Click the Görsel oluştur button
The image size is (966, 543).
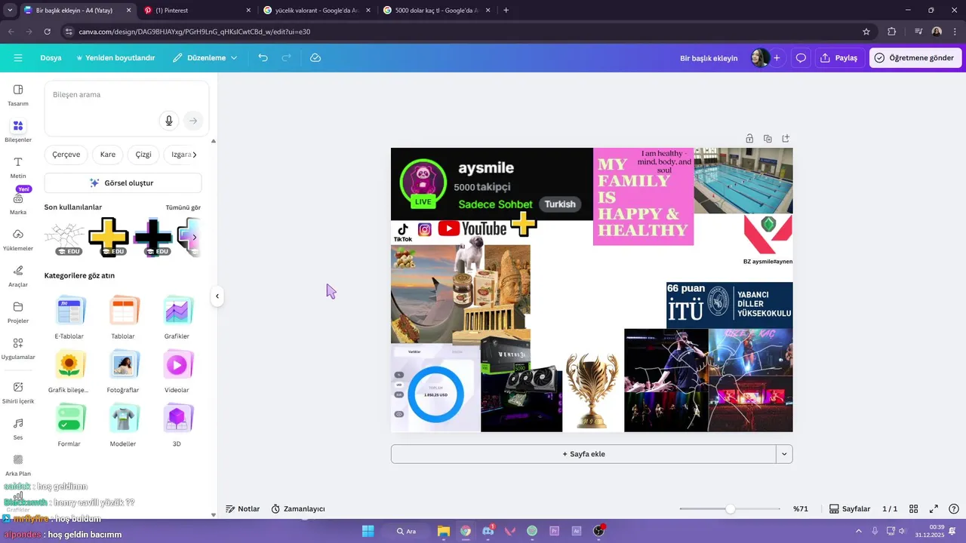click(123, 183)
